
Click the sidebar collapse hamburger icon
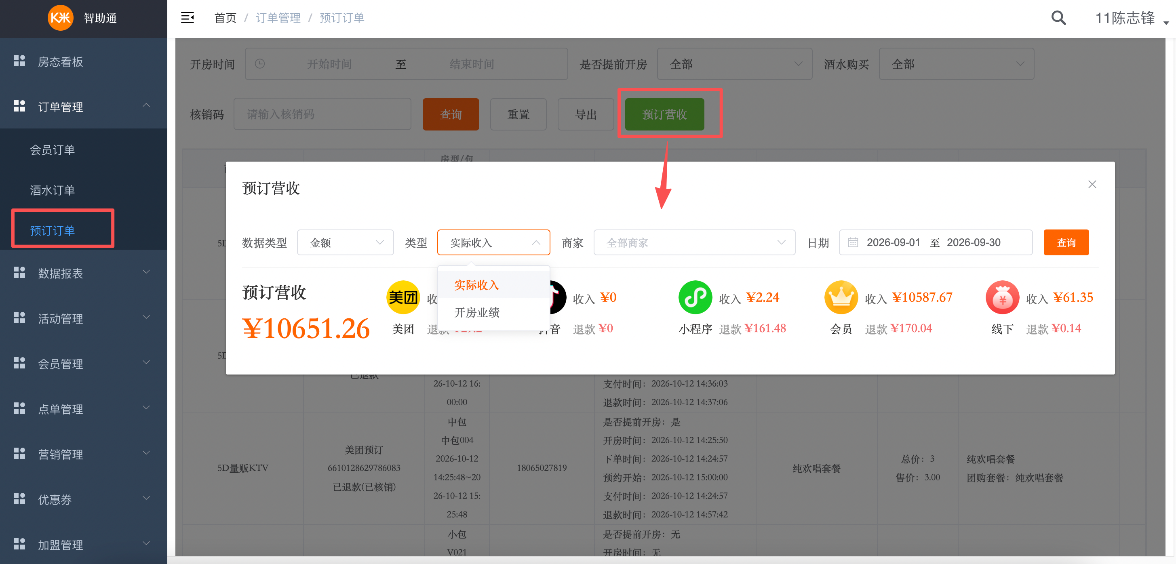(x=187, y=18)
